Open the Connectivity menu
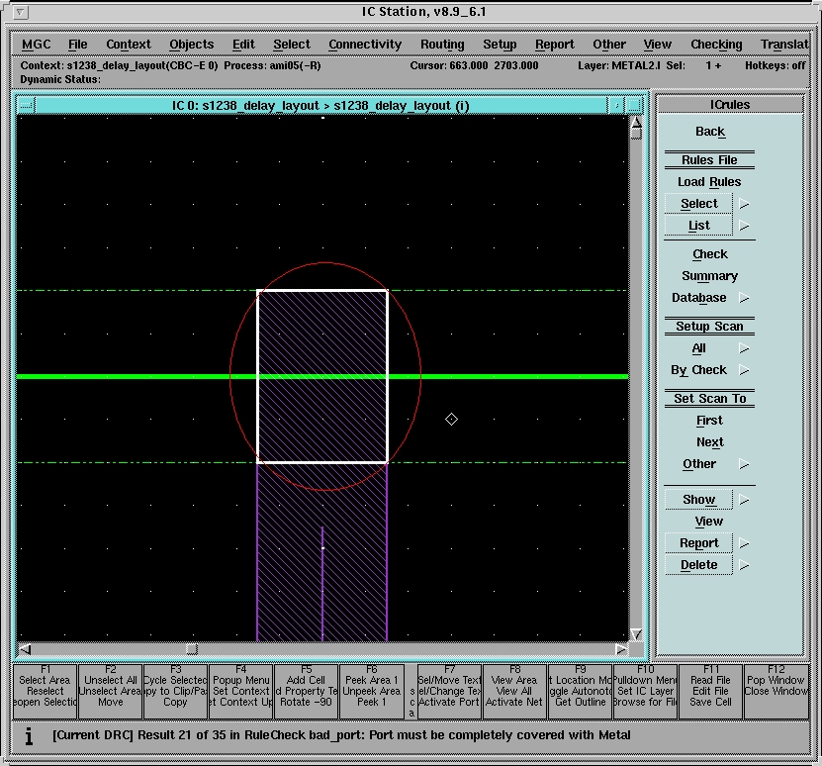 pyautogui.click(x=365, y=45)
